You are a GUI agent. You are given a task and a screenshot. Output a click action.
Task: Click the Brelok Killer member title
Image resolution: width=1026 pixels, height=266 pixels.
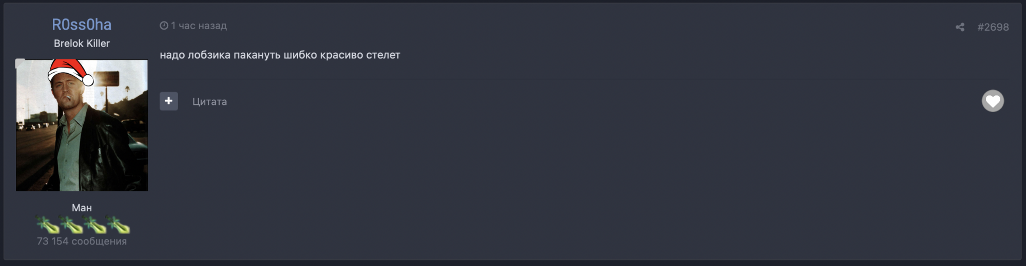[x=82, y=43]
